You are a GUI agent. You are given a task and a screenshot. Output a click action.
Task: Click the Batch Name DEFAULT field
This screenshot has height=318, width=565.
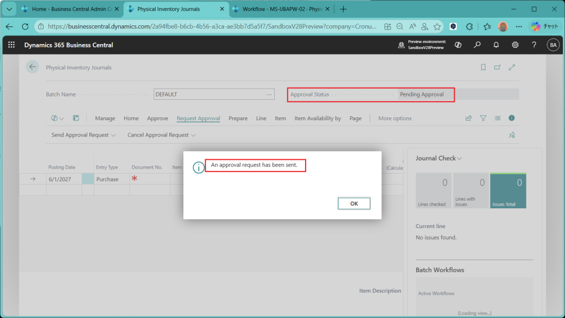pos(210,94)
